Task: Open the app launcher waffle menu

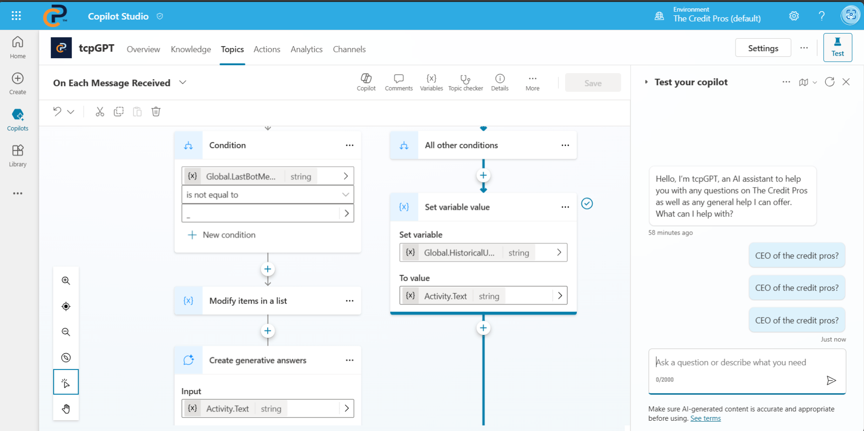Action: click(x=16, y=16)
